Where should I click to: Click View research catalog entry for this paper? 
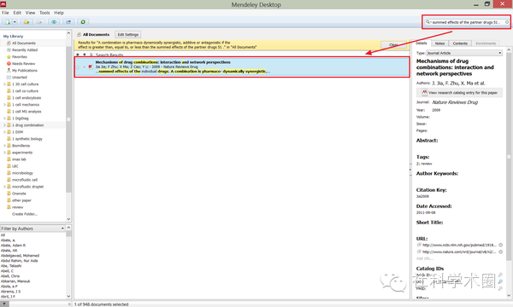pyautogui.click(x=459, y=93)
